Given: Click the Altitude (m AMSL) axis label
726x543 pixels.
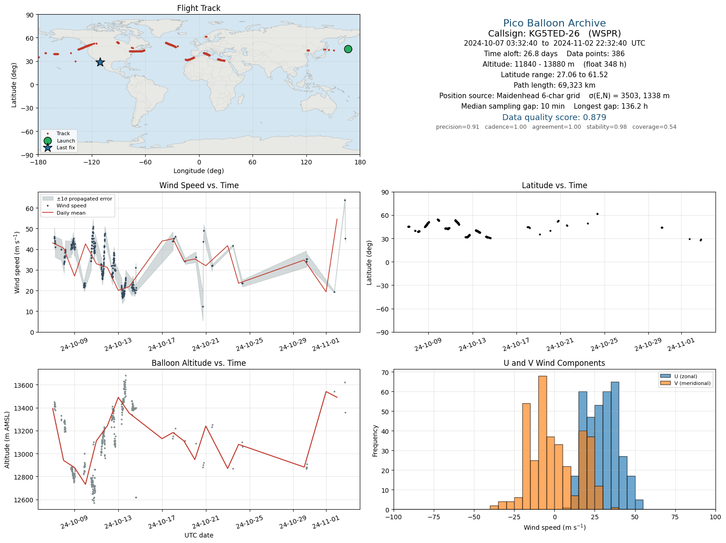Looking at the screenshot, I should coord(7,439).
